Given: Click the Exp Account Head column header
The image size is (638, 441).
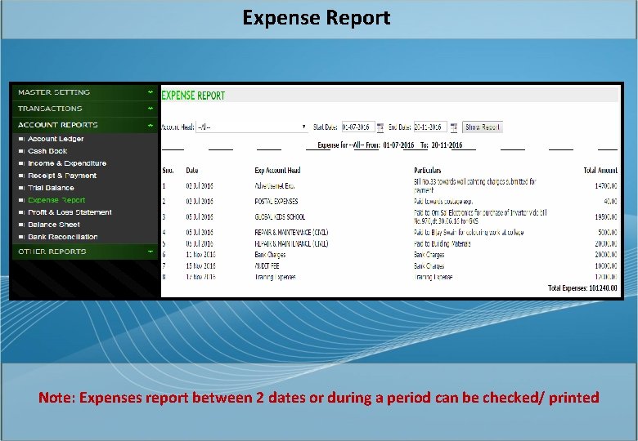Looking at the screenshot, I should click(x=277, y=170).
